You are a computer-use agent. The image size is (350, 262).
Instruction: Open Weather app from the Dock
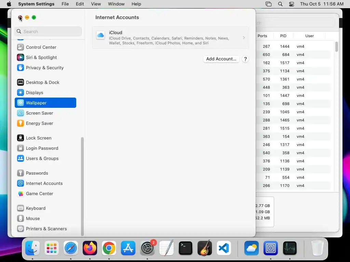tap(252, 248)
